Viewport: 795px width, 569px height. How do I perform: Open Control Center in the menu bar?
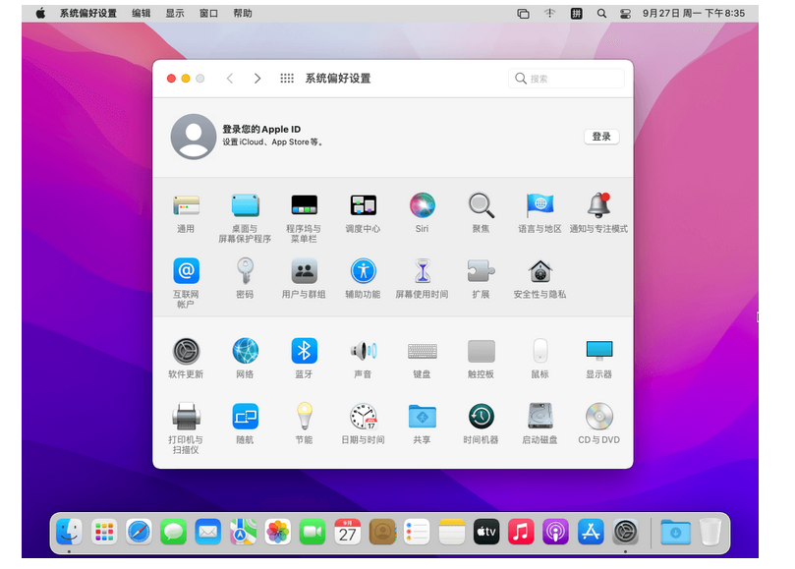coord(625,14)
